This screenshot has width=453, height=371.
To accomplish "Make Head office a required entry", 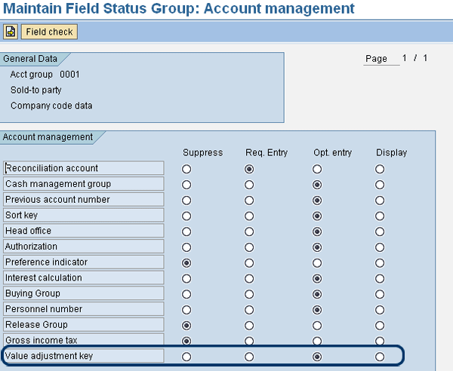I will [249, 231].
